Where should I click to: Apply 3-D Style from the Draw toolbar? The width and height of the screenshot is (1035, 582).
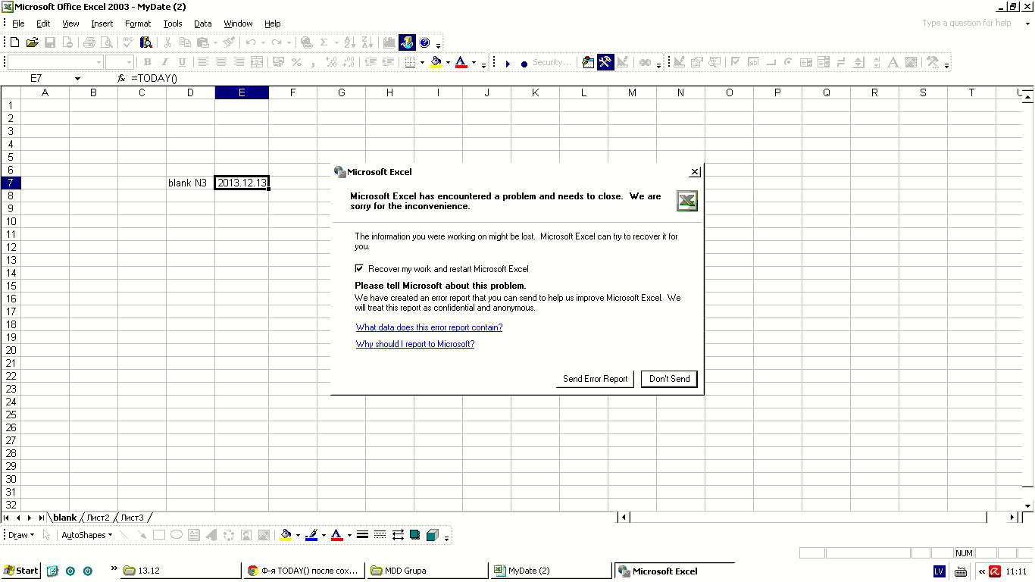click(433, 535)
